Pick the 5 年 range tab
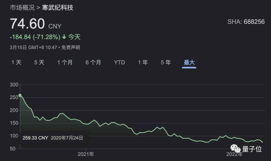 166,62
